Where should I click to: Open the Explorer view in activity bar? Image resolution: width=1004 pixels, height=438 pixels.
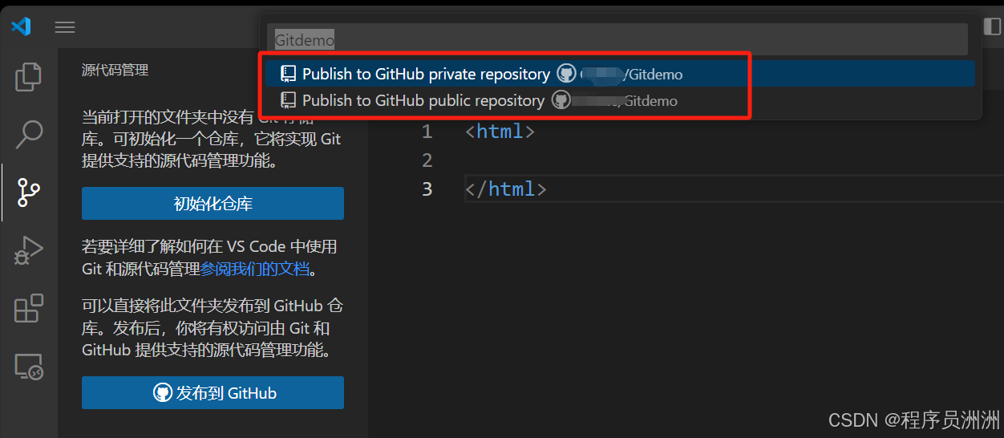click(29, 77)
